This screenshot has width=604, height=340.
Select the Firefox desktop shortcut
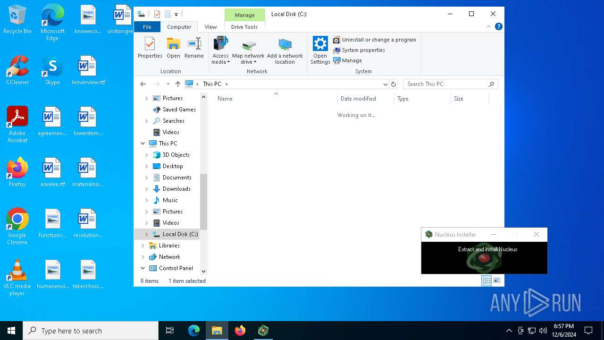coord(17,172)
